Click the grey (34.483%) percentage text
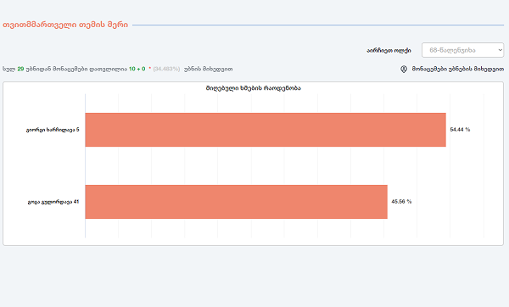Viewport: 509px width, 307px height. [166, 70]
